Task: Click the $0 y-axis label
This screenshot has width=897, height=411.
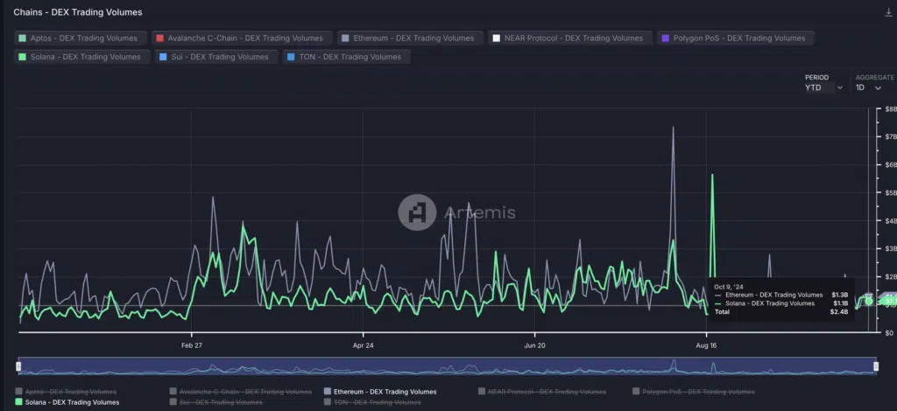Action: click(x=889, y=332)
